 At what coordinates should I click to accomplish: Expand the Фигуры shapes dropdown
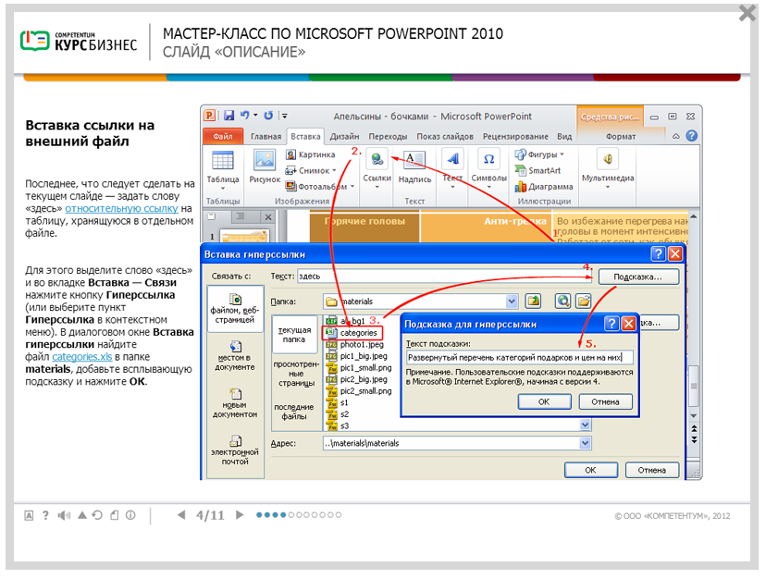click(562, 154)
